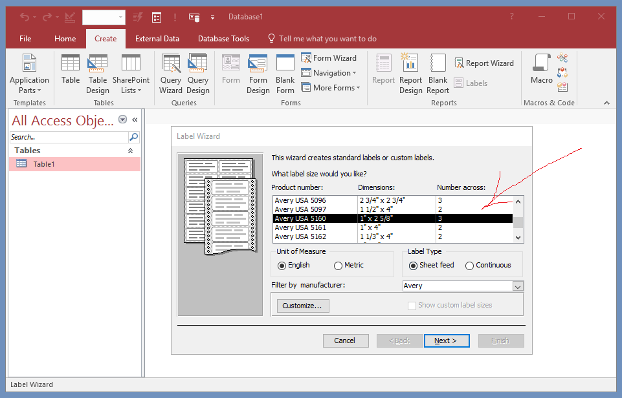
Task: Create a Blank Form
Action: [285, 74]
